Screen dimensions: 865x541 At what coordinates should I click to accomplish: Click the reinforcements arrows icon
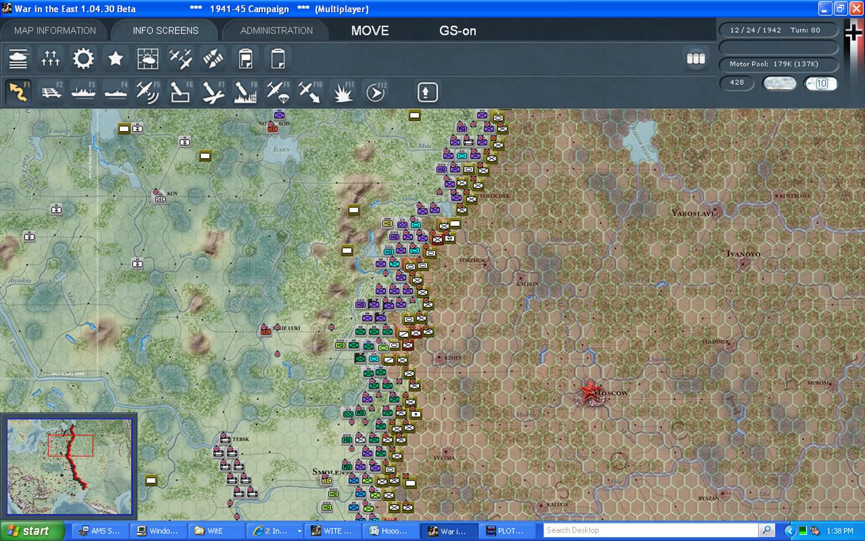tap(213, 58)
